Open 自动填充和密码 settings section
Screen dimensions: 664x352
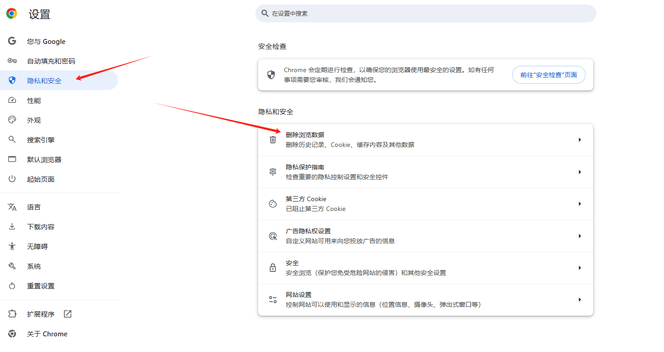[x=59, y=61]
